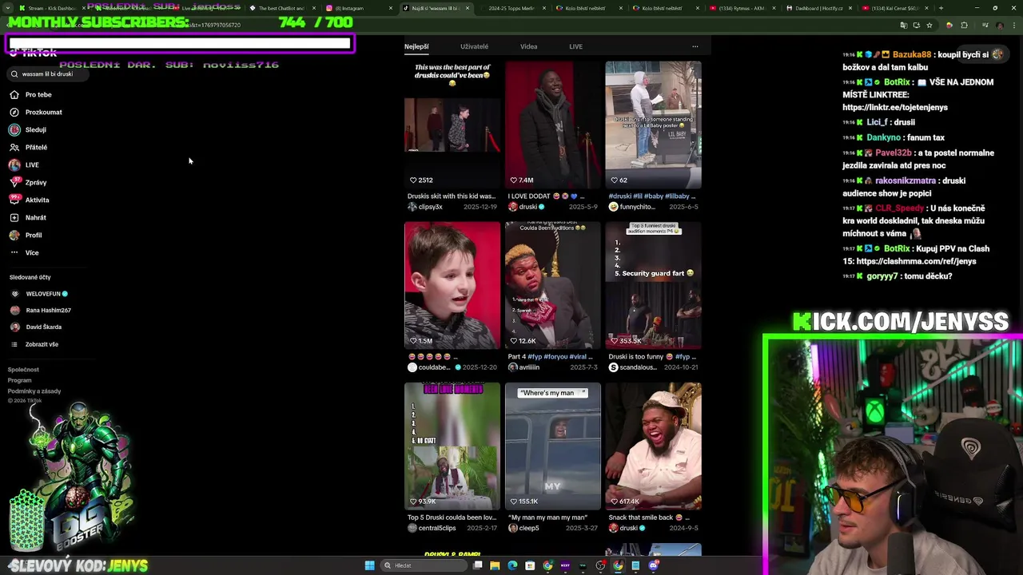This screenshot has width=1023, height=575.
Task: Open the Snack that smile back video
Action: [x=654, y=446]
